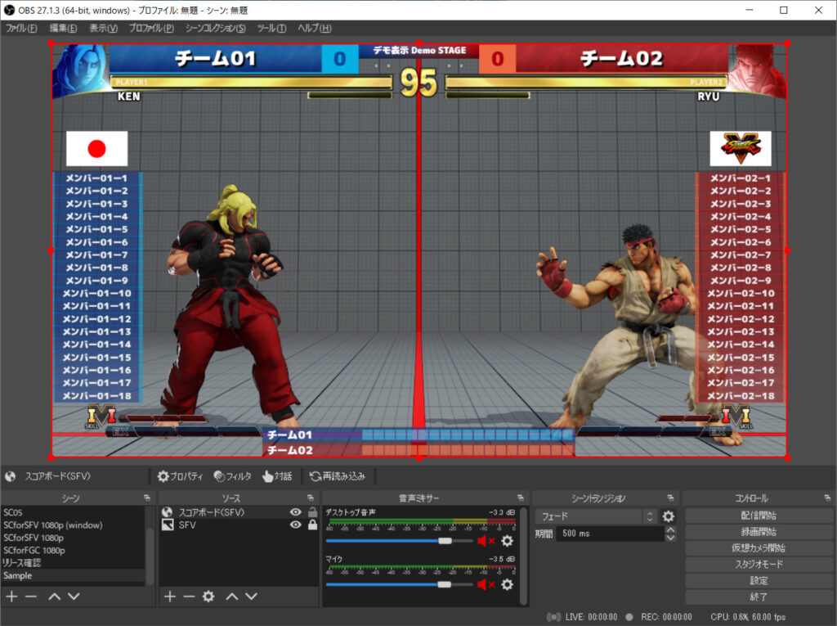The width and height of the screenshot is (837, 626).
Task: Click the 対話 interact button
Action: (278, 475)
